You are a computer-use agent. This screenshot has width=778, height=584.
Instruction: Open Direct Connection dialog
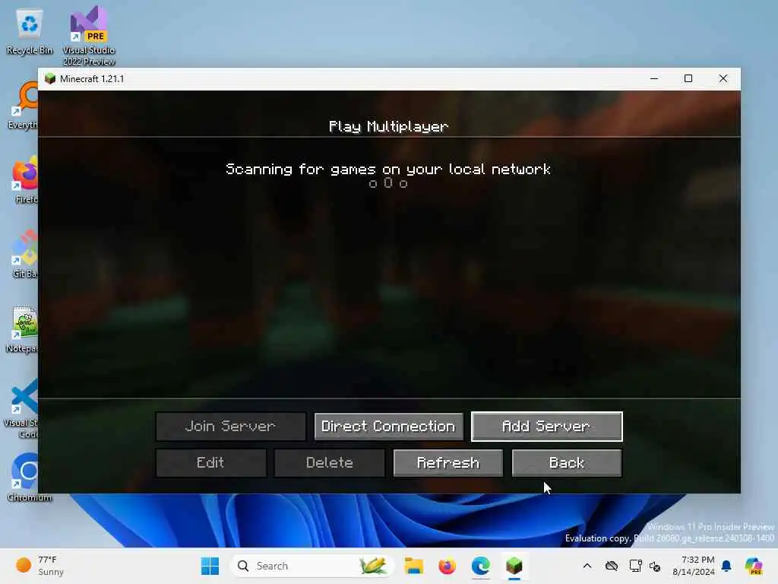[x=388, y=426]
